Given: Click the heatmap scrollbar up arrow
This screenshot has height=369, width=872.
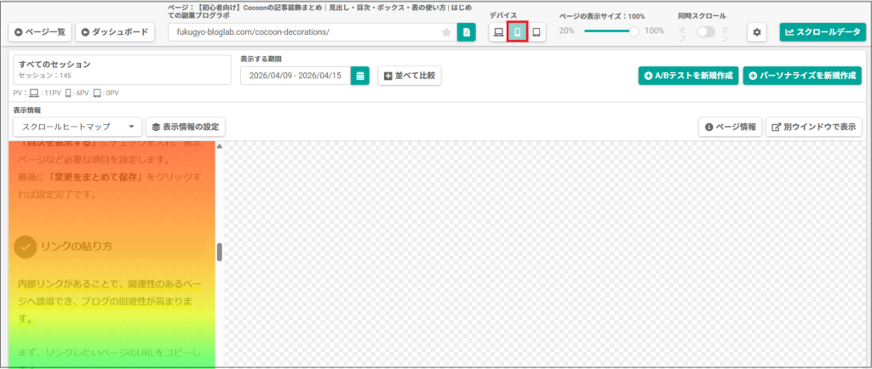Looking at the screenshot, I should tap(219, 146).
